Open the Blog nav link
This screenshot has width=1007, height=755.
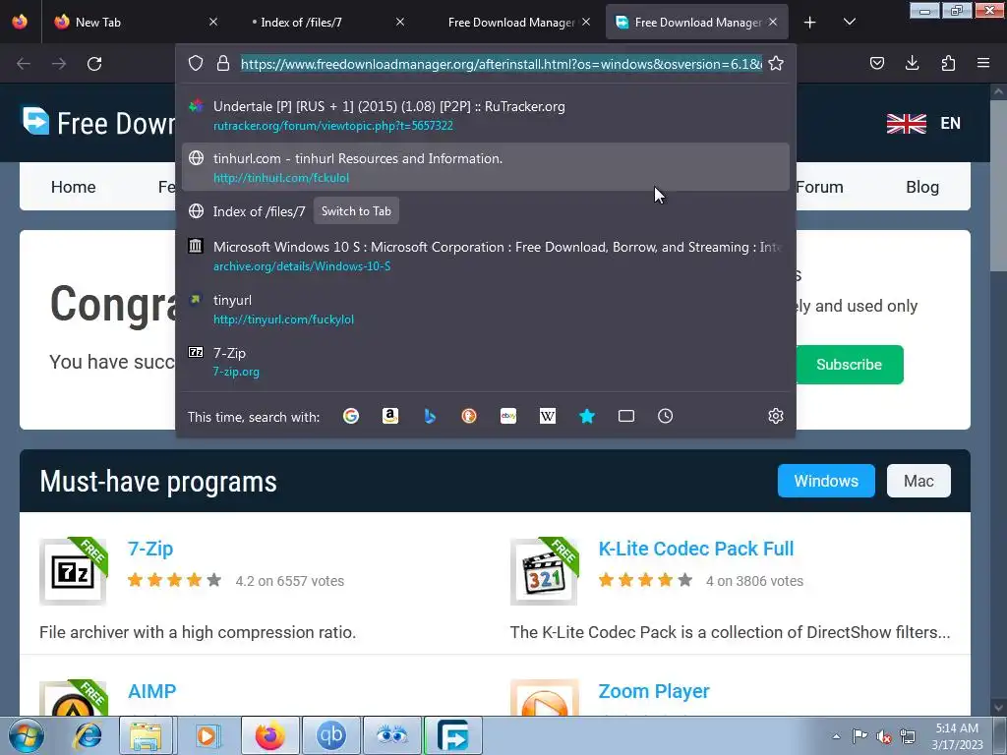pos(922,187)
